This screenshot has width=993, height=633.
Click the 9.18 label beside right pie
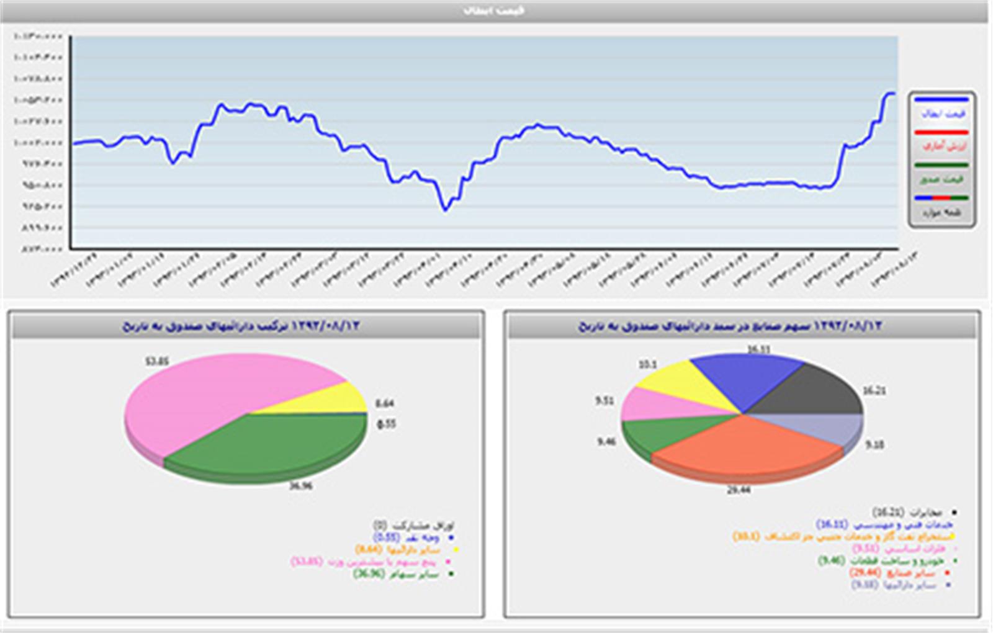(874, 444)
